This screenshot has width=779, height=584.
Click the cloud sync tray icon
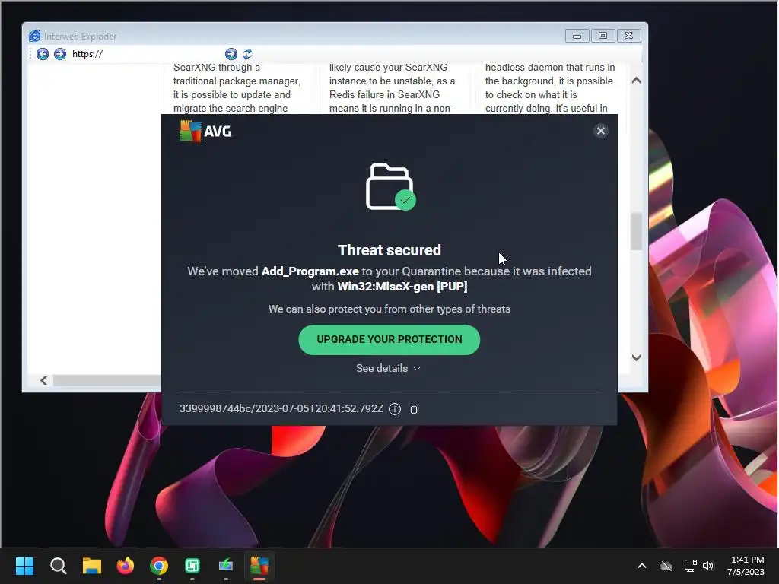pyautogui.click(x=666, y=566)
